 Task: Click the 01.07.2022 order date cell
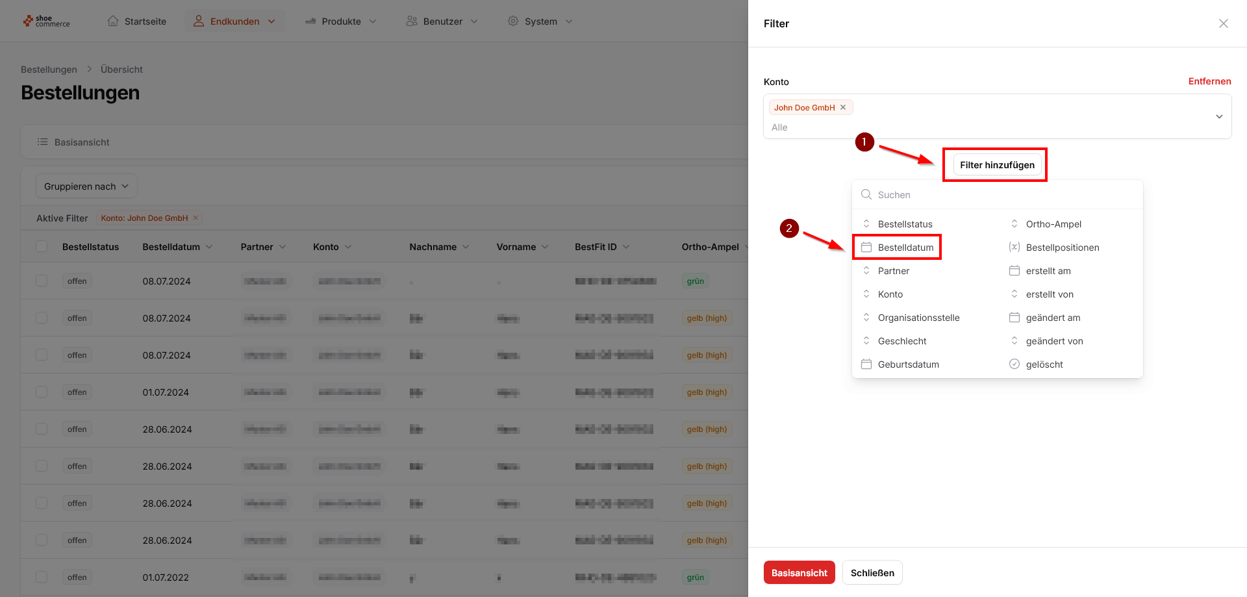(x=166, y=577)
